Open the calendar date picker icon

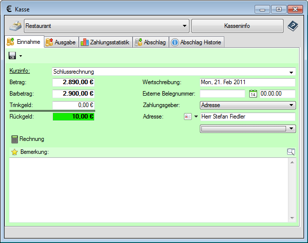point(253,94)
